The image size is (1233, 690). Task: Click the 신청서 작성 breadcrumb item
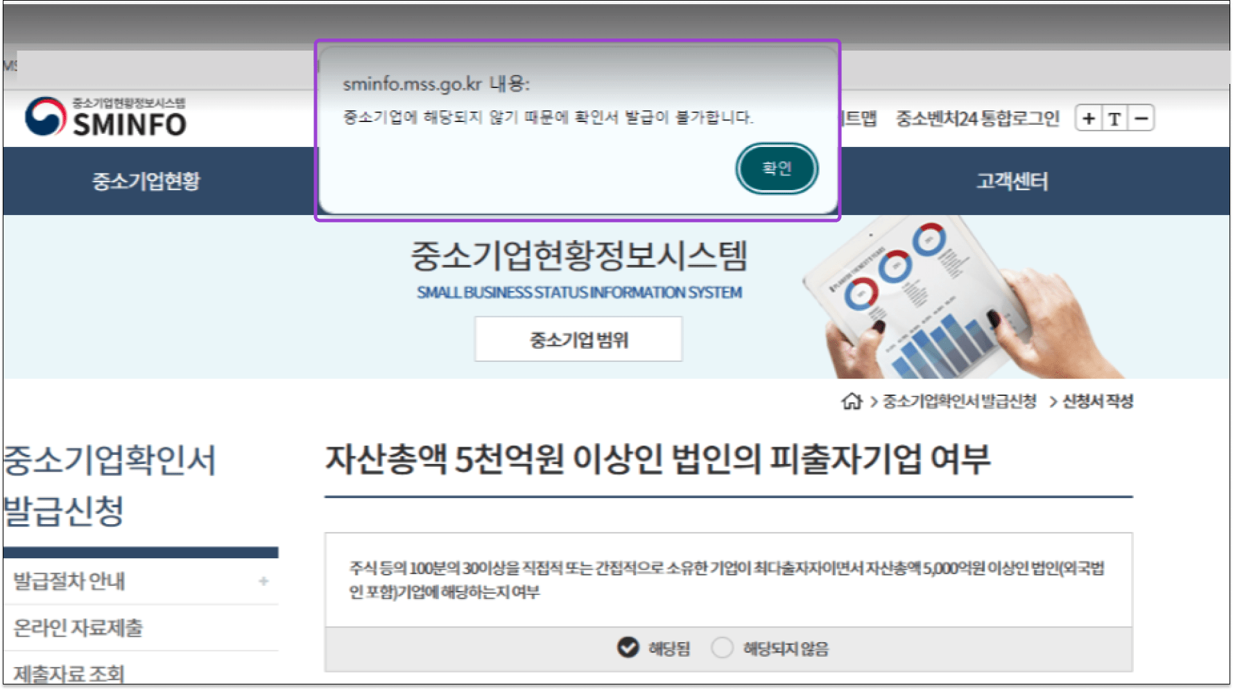(x=1097, y=401)
